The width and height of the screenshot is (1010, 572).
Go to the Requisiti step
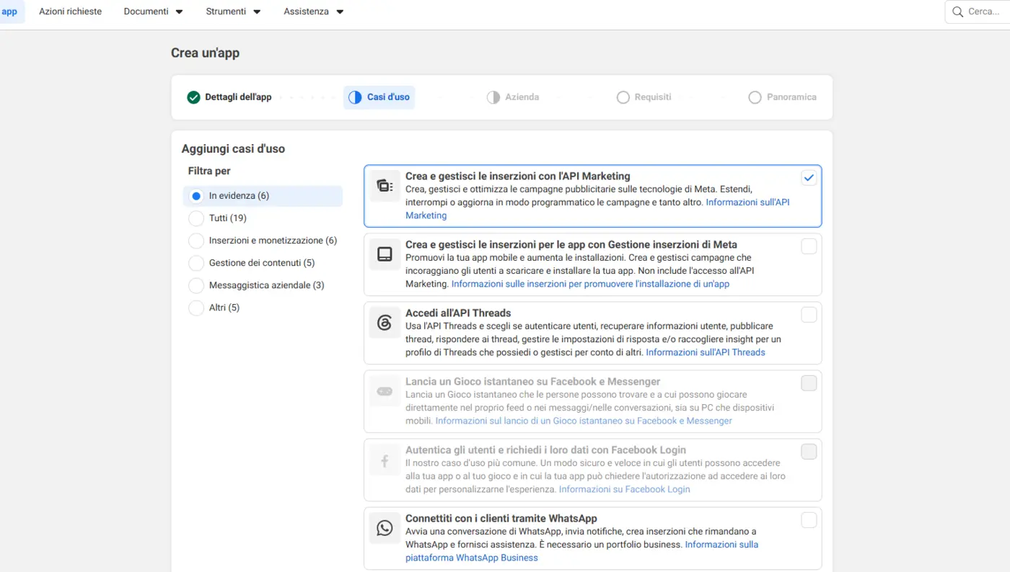click(x=644, y=97)
